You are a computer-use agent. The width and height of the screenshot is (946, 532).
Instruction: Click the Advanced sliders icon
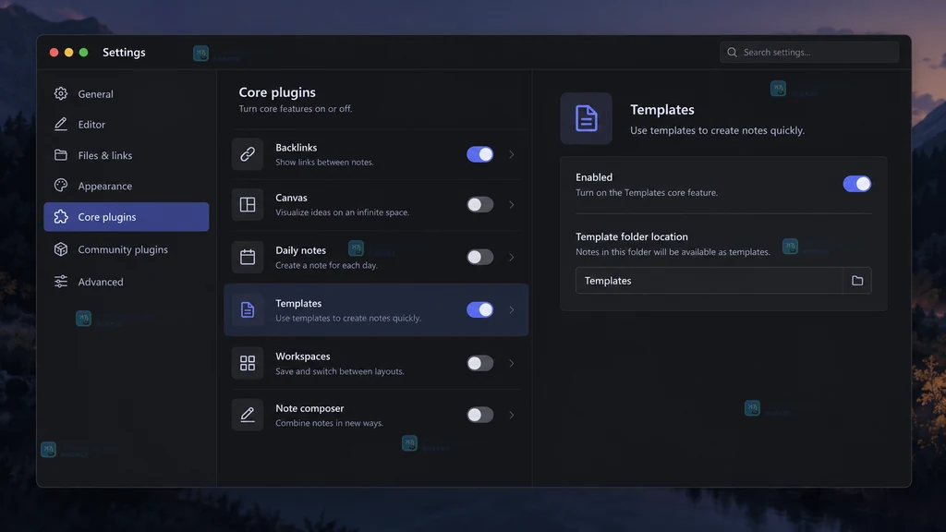click(61, 282)
